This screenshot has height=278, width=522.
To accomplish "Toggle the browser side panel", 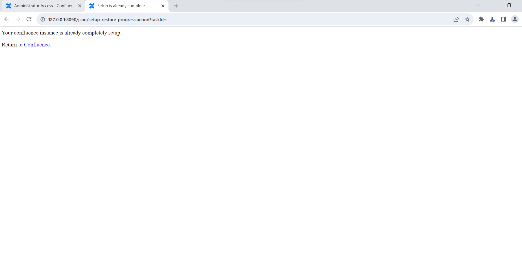I will pos(503,19).
